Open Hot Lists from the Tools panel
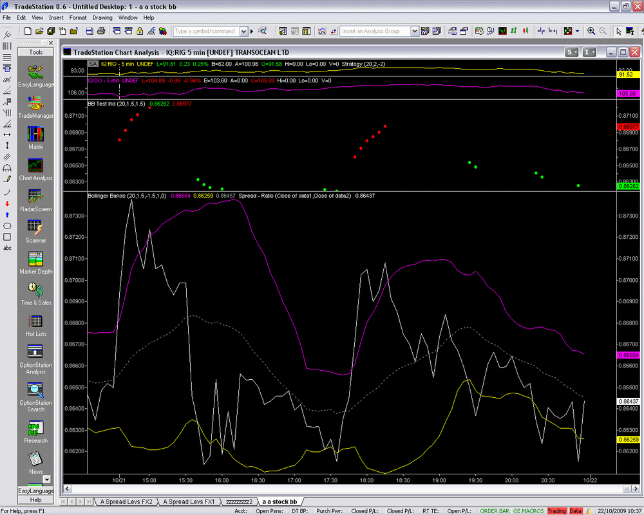 (35, 325)
